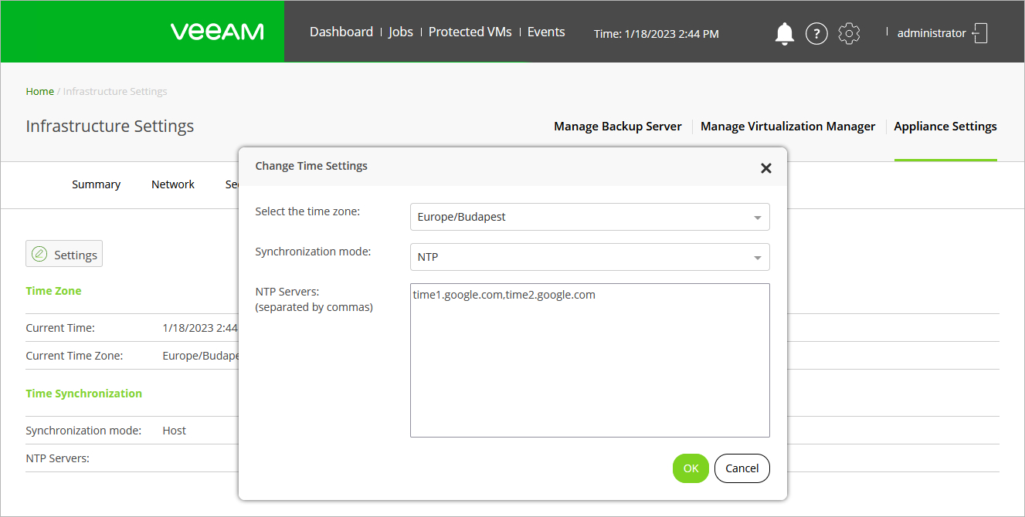The width and height of the screenshot is (1025, 517).
Task: Open the Synchronization mode dropdown
Action: (x=757, y=258)
